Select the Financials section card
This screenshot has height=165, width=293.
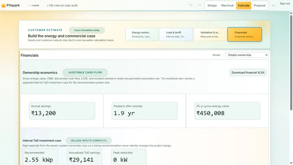point(245,34)
